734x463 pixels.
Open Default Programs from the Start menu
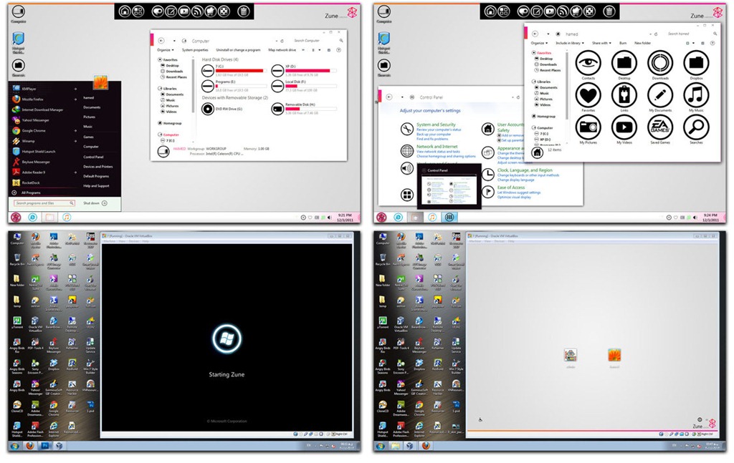pos(96,176)
